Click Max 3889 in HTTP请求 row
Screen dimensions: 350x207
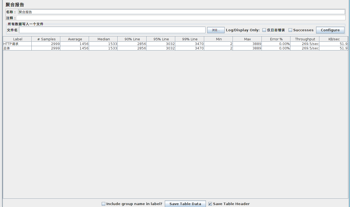click(x=247, y=44)
